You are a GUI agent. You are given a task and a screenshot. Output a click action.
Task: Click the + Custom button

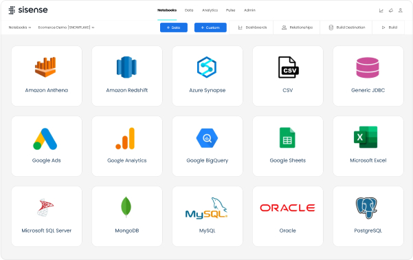pyautogui.click(x=210, y=28)
